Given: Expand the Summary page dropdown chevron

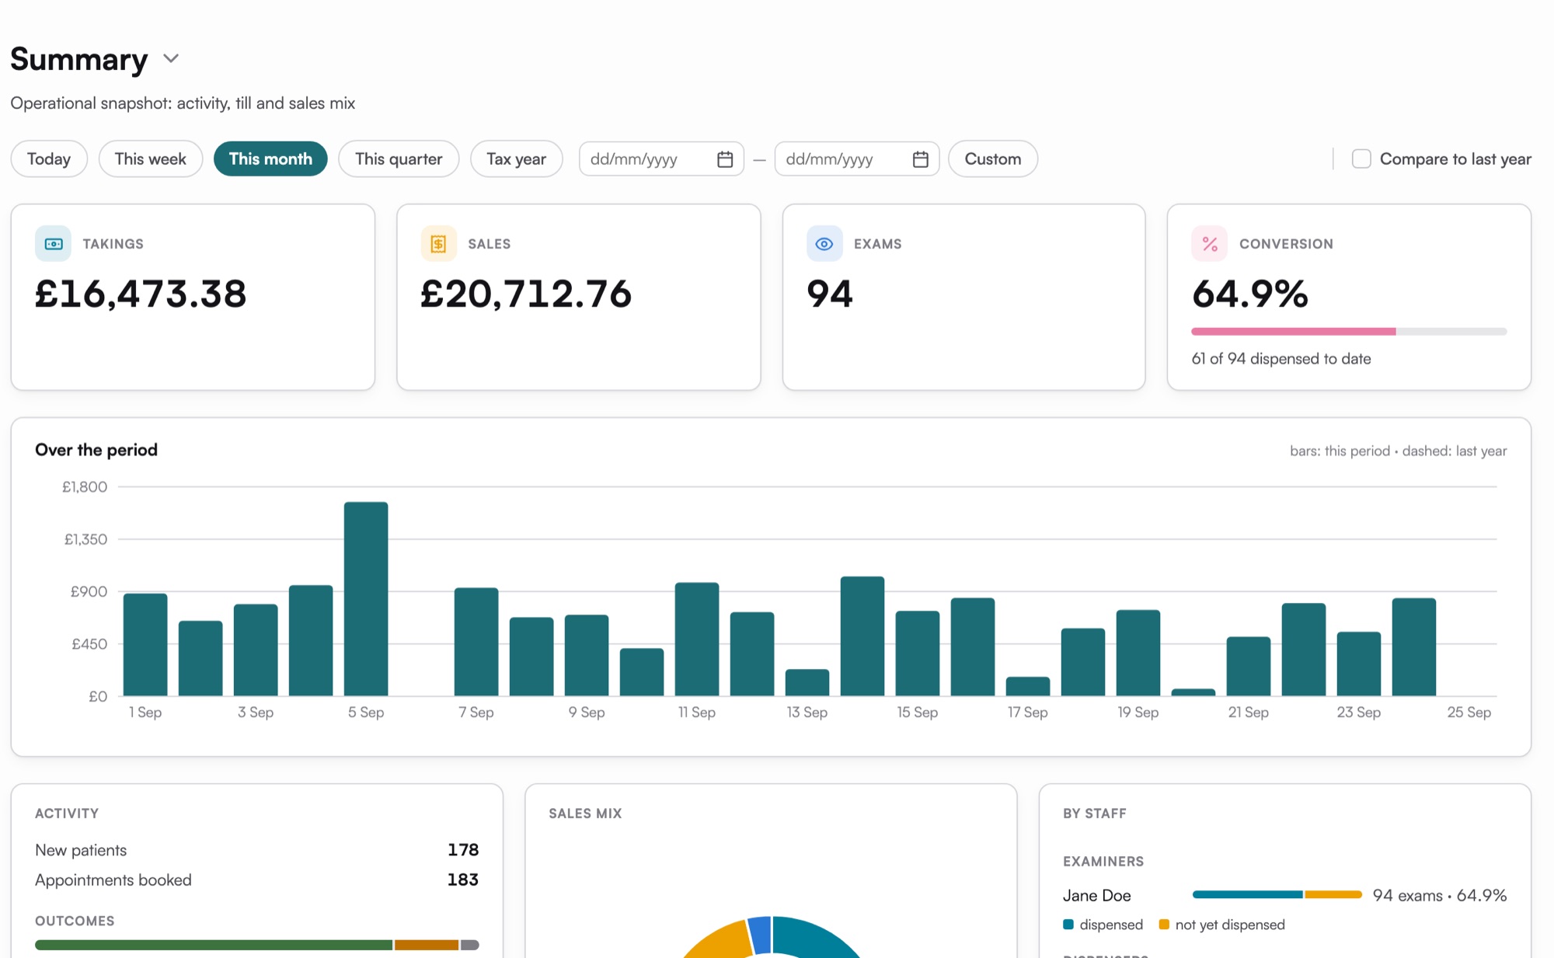Looking at the screenshot, I should (x=171, y=59).
